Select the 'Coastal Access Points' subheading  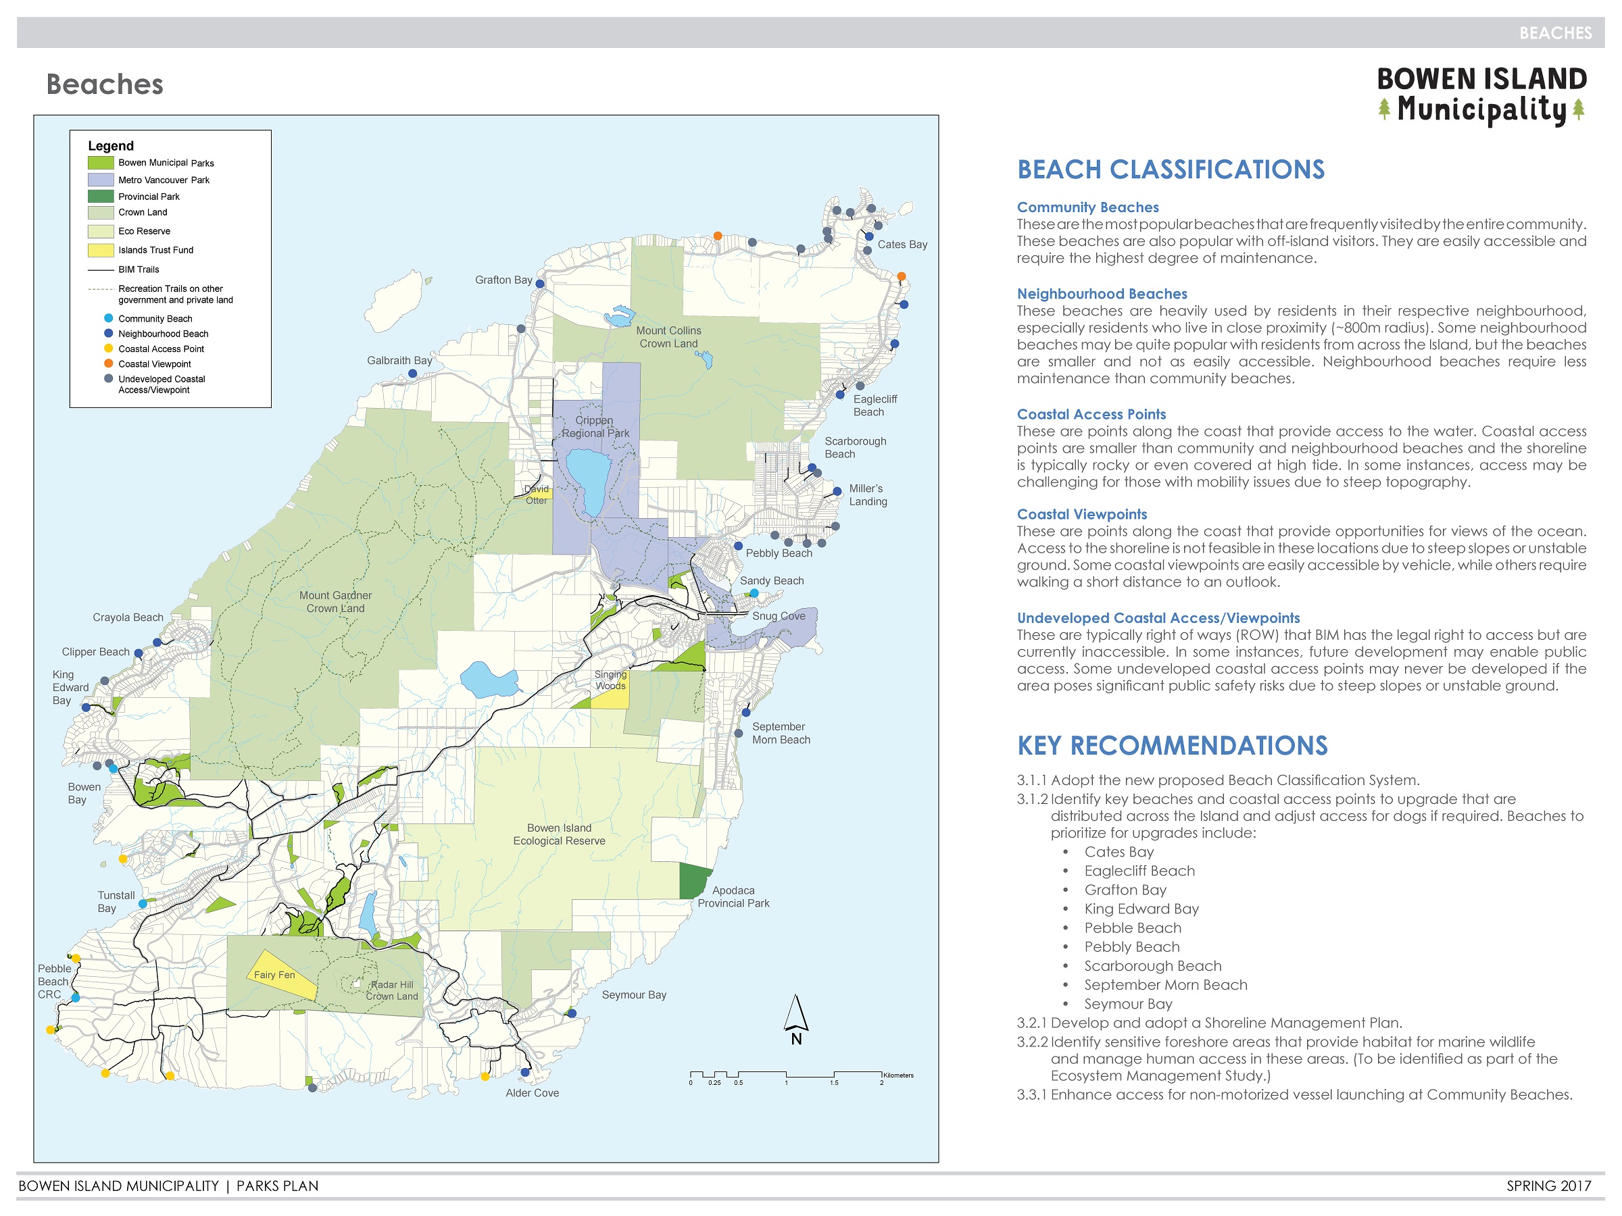[1091, 414]
